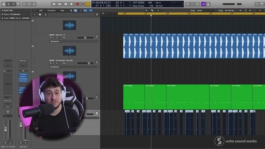The width and height of the screenshot is (265, 149).
Task: Click the 4/4 time signature
Action: click(x=150, y=3)
